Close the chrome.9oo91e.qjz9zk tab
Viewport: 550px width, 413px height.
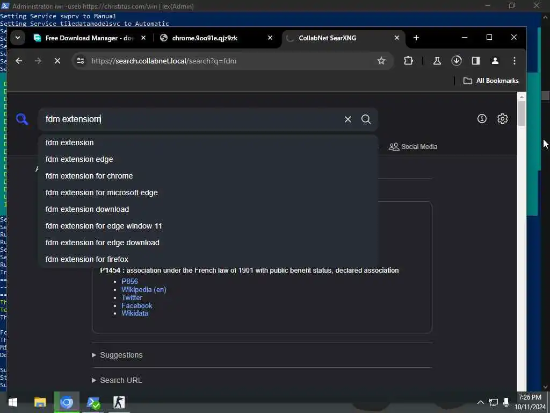(x=270, y=38)
